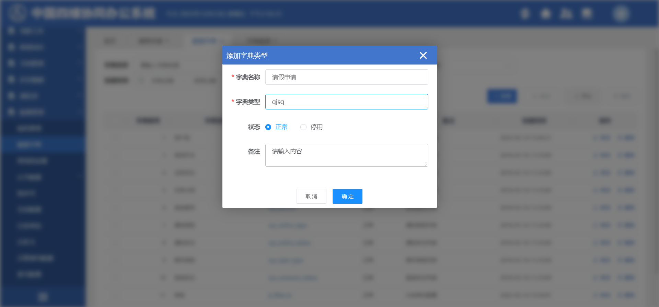Click the 字典名称 input containing 请假申请

[346, 77]
